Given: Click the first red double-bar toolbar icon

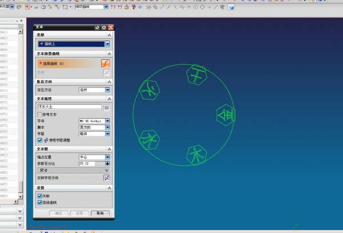Looking at the screenshot, I should 113,7.
